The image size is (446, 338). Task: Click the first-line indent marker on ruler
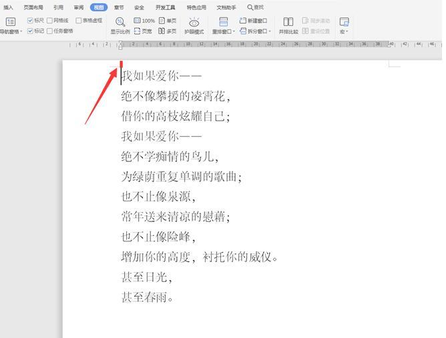[x=121, y=43]
